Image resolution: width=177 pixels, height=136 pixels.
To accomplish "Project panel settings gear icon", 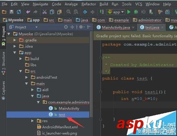I will (x=82, y=27).
